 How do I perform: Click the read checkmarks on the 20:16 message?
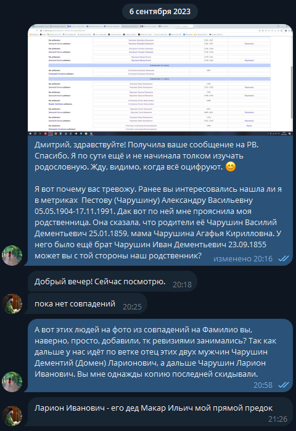pyautogui.click(x=284, y=258)
